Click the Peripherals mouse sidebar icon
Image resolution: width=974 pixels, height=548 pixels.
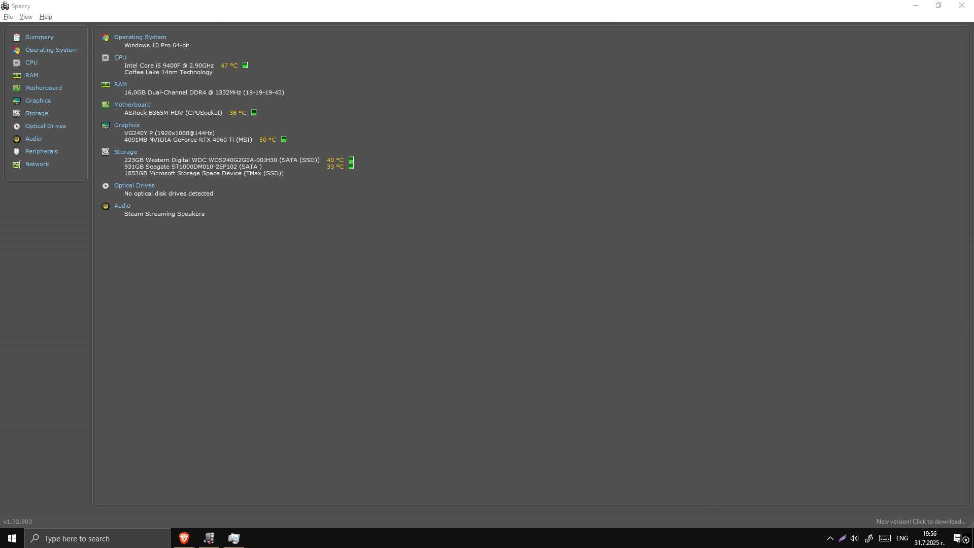coord(17,151)
